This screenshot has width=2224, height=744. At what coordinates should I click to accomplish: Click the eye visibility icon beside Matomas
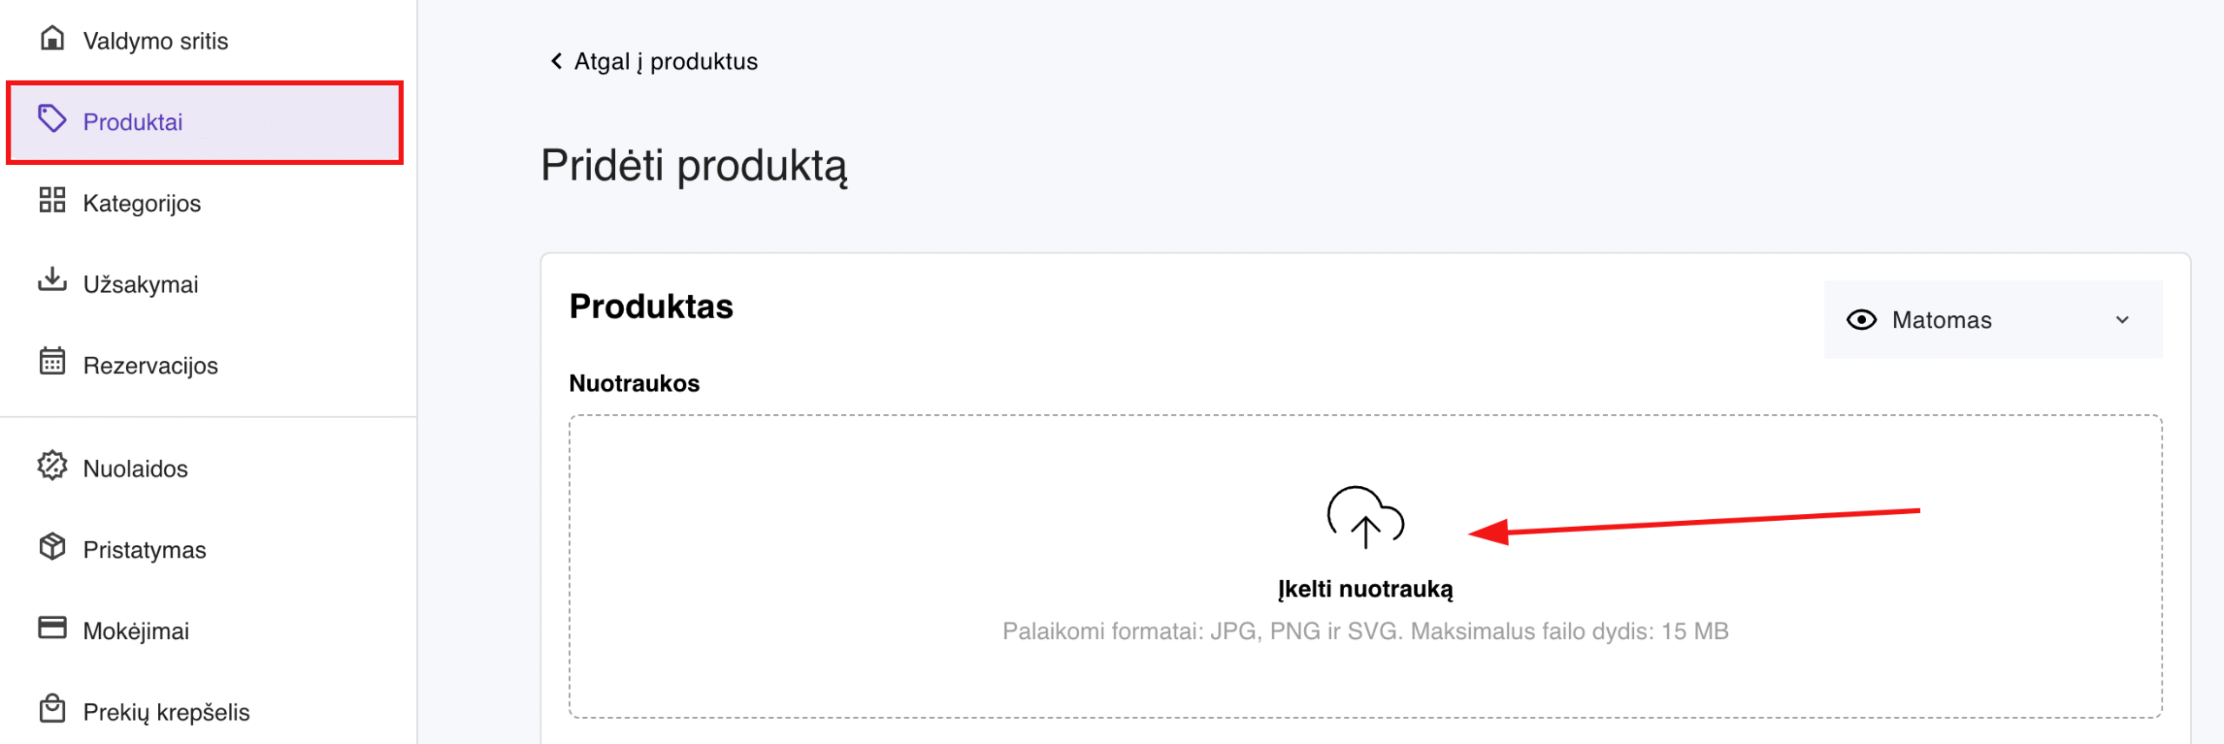(1861, 319)
